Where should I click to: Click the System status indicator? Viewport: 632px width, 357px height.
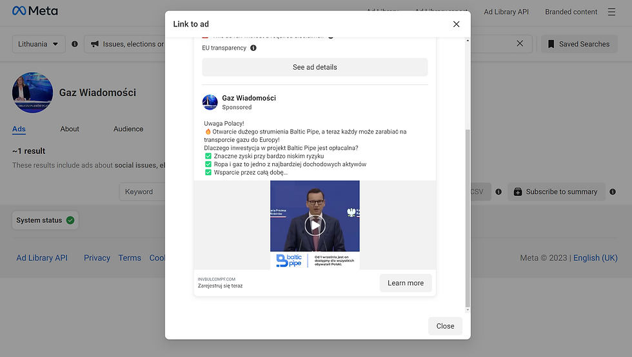tap(45, 220)
